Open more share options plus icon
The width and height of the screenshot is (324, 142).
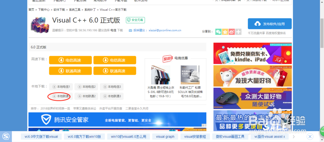(x=238, y=32)
